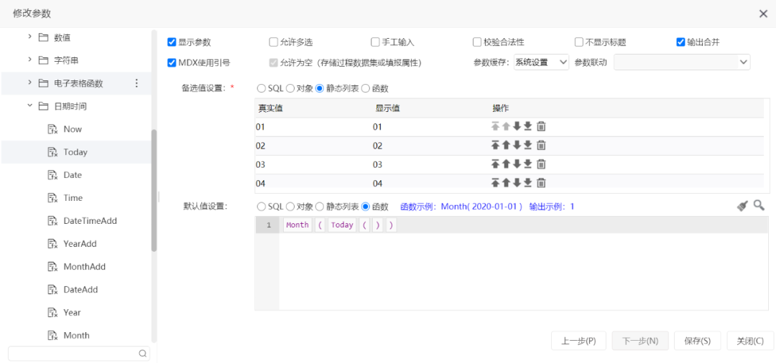This screenshot has height=363, width=776.
Task: Click the 上一步(P) button
Action: pos(578,341)
